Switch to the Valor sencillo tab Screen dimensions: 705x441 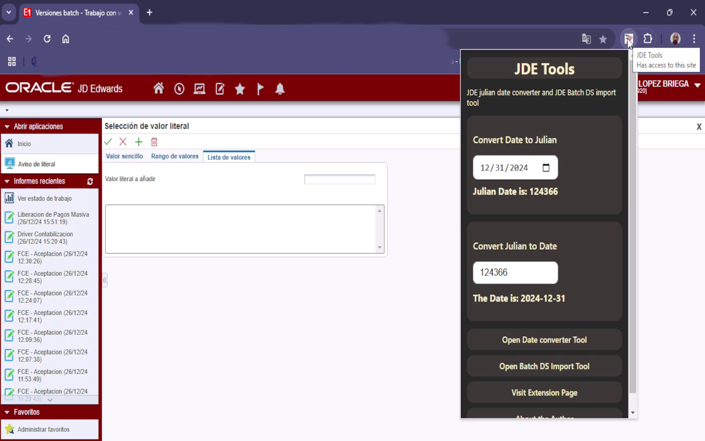[124, 156]
